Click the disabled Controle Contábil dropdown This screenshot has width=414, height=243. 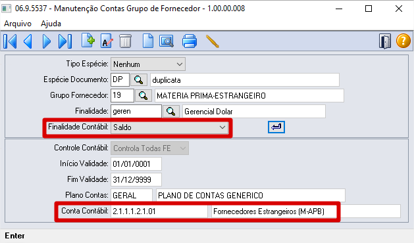click(149, 148)
